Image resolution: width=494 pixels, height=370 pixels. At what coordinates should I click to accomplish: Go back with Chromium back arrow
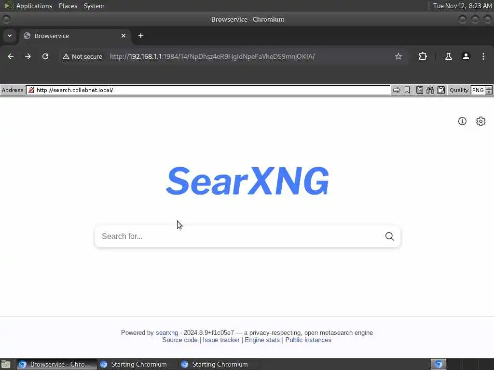(x=11, y=56)
